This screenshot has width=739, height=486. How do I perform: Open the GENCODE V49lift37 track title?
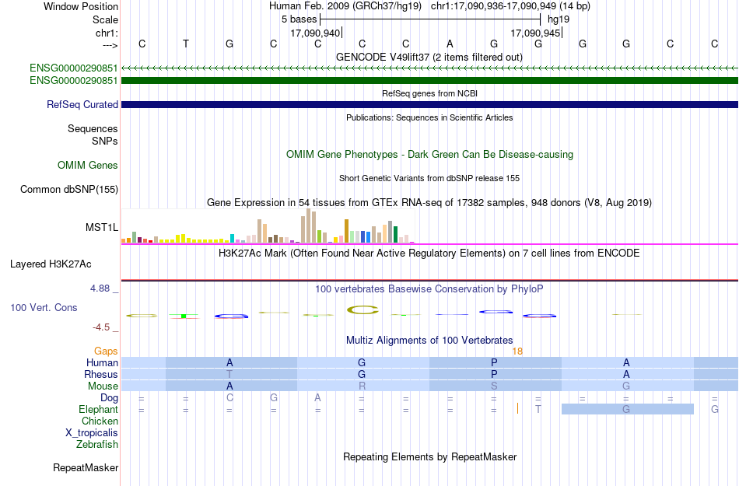(429, 57)
